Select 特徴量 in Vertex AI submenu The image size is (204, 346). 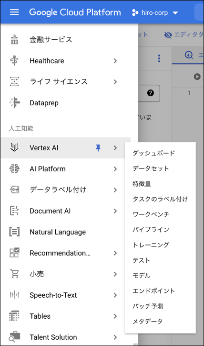tap(142, 184)
